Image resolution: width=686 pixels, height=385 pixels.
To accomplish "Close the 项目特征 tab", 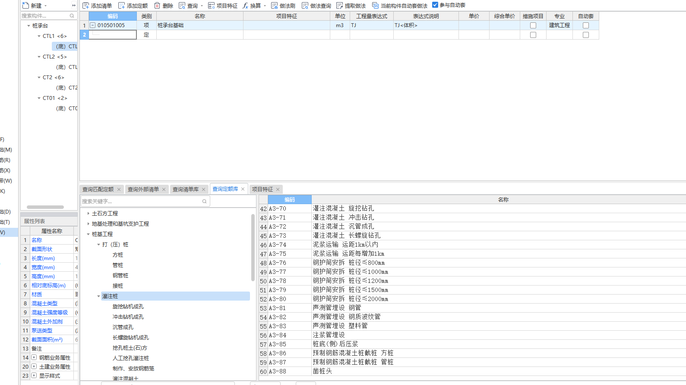I will [278, 189].
